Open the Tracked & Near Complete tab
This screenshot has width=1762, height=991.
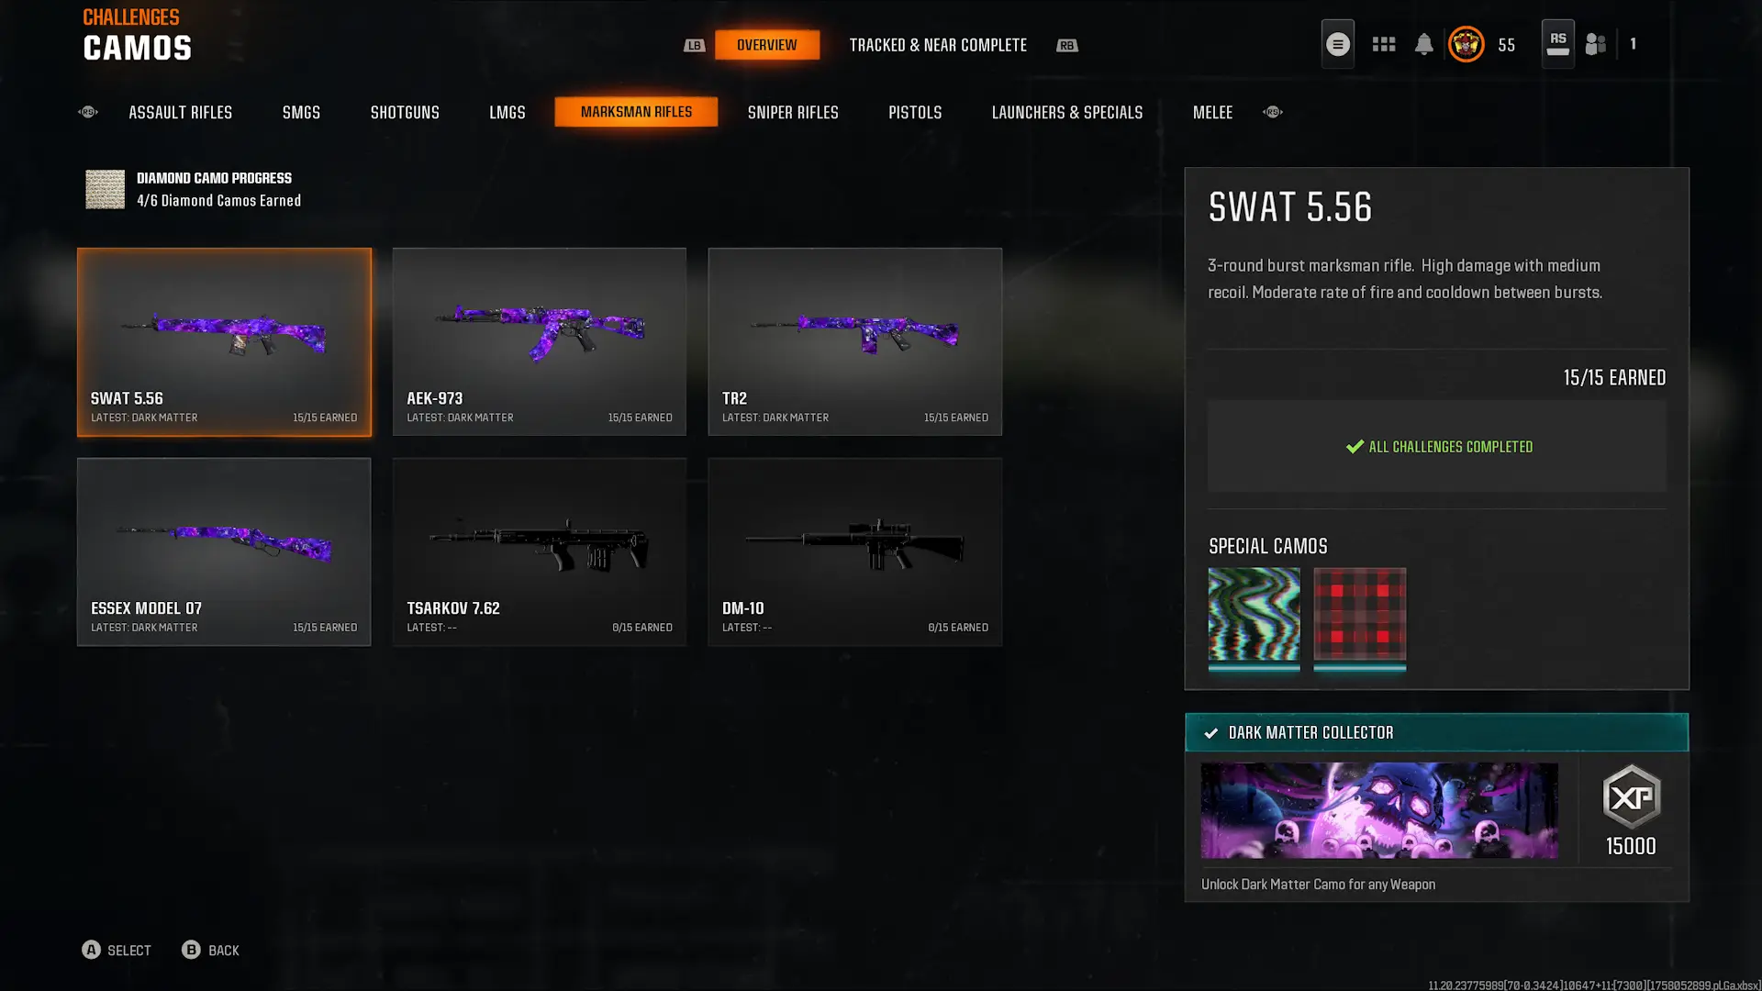pos(938,45)
